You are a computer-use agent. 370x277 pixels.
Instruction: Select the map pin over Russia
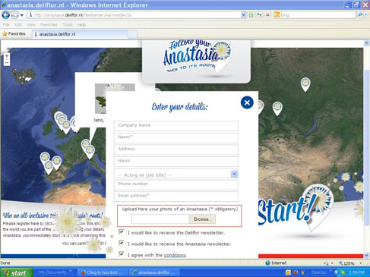305,84
